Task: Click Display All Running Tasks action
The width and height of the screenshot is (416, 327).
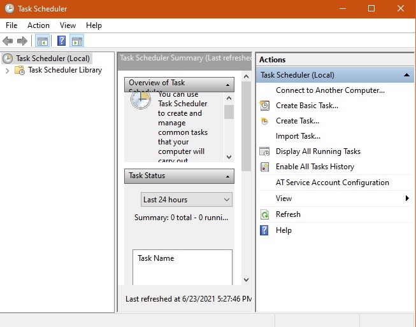Action: [x=318, y=151]
